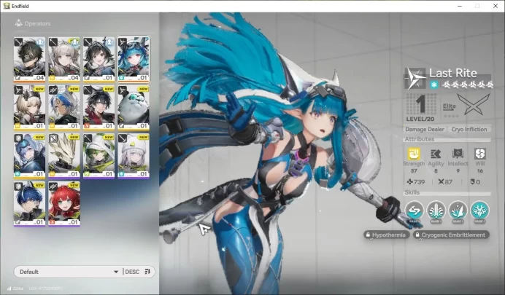Click the Endfield app icon in title bar

pos(7,6)
